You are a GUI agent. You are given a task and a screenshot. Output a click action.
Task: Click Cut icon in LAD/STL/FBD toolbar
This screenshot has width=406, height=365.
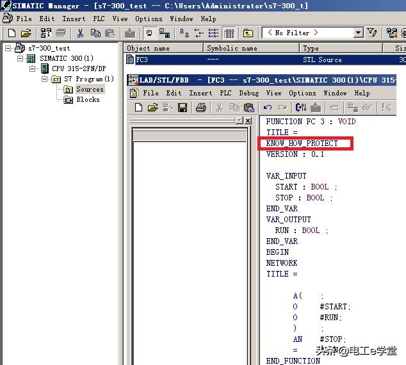click(219, 108)
